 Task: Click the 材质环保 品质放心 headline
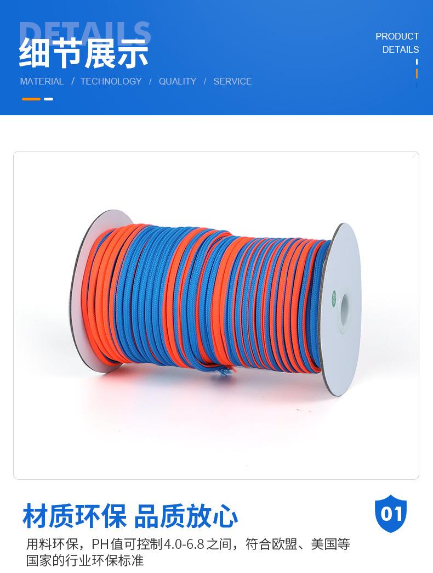coord(130,516)
